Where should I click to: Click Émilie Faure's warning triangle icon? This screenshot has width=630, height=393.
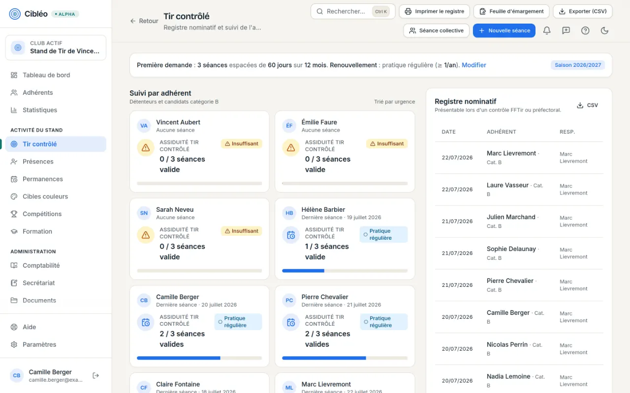pos(291,147)
